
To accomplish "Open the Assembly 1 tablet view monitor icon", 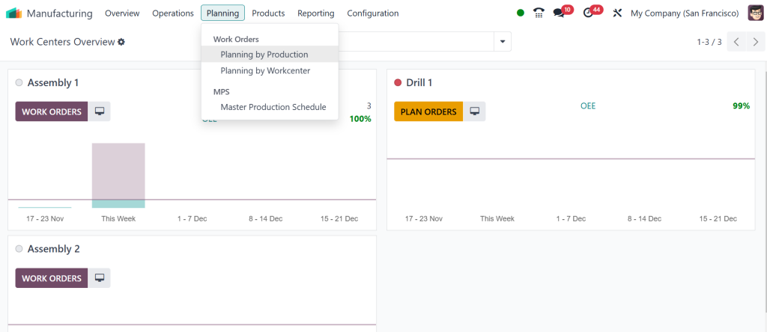I will 100,111.
